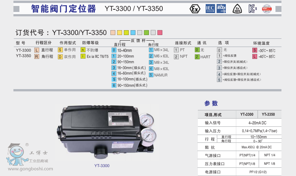Click the IECEx certification logo
The image size is (296, 176).
(221, 9)
